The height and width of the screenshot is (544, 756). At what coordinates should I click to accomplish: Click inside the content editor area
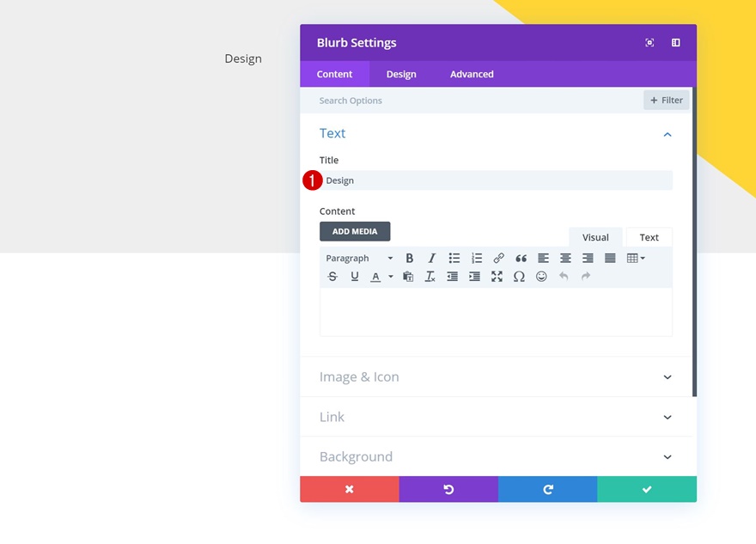pyautogui.click(x=496, y=312)
